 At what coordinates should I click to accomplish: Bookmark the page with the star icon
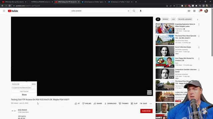point(174,6)
